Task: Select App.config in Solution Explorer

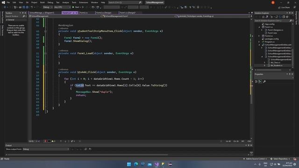Action: pos(270,24)
